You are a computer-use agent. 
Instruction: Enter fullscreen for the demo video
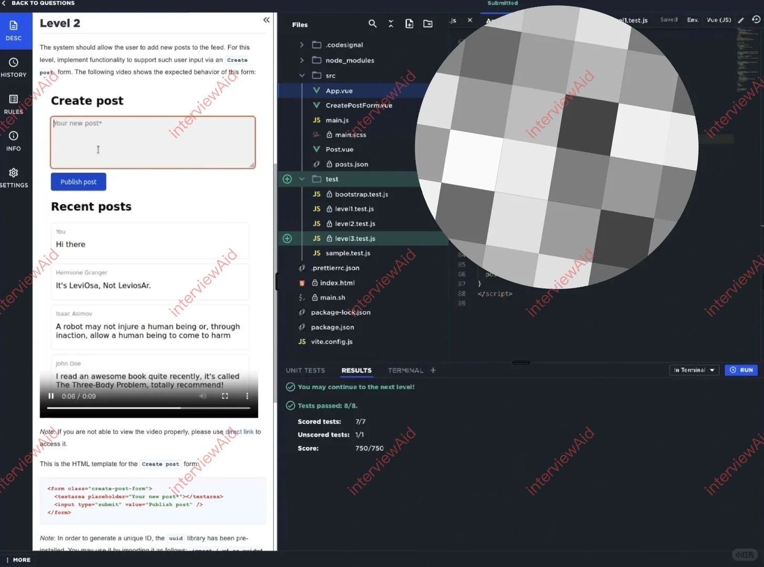(225, 396)
